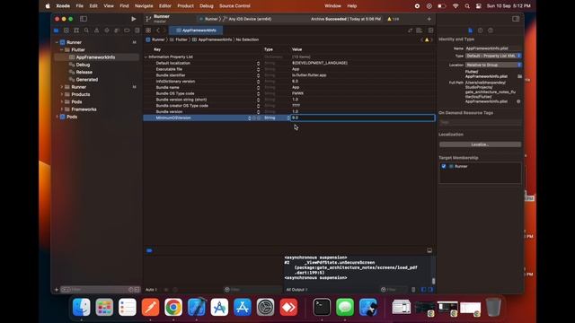Expand the Frameworks folder
575x323 pixels.
(x=62, y=109)
